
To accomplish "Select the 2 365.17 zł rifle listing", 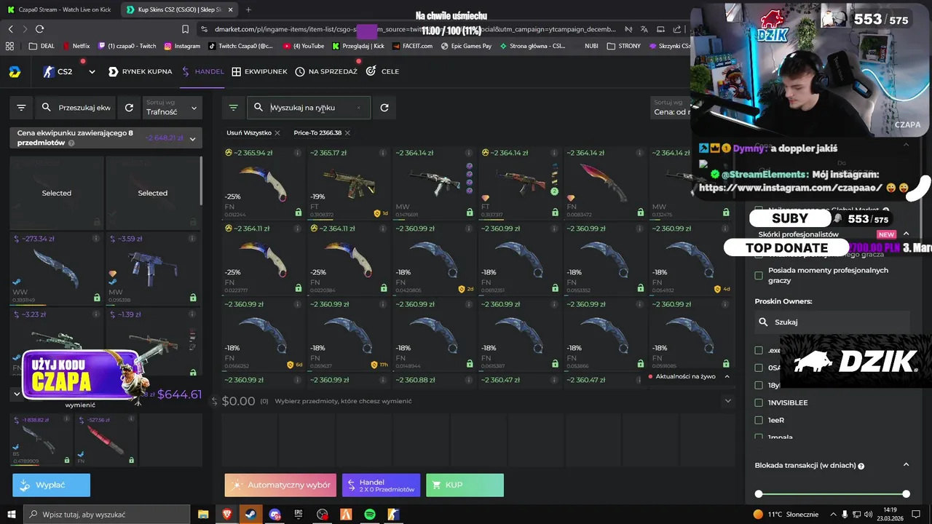I will [x=349, y=182].
